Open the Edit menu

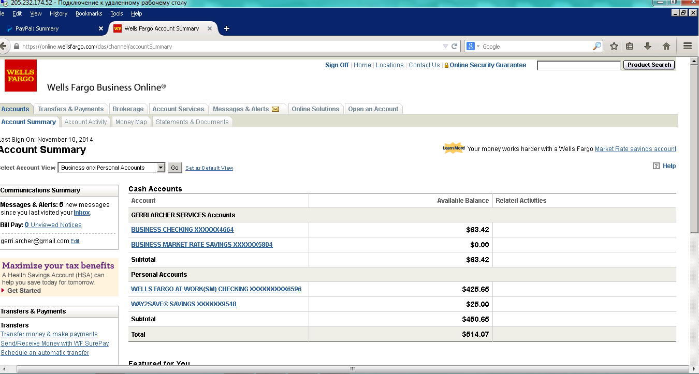click(17, 13)
